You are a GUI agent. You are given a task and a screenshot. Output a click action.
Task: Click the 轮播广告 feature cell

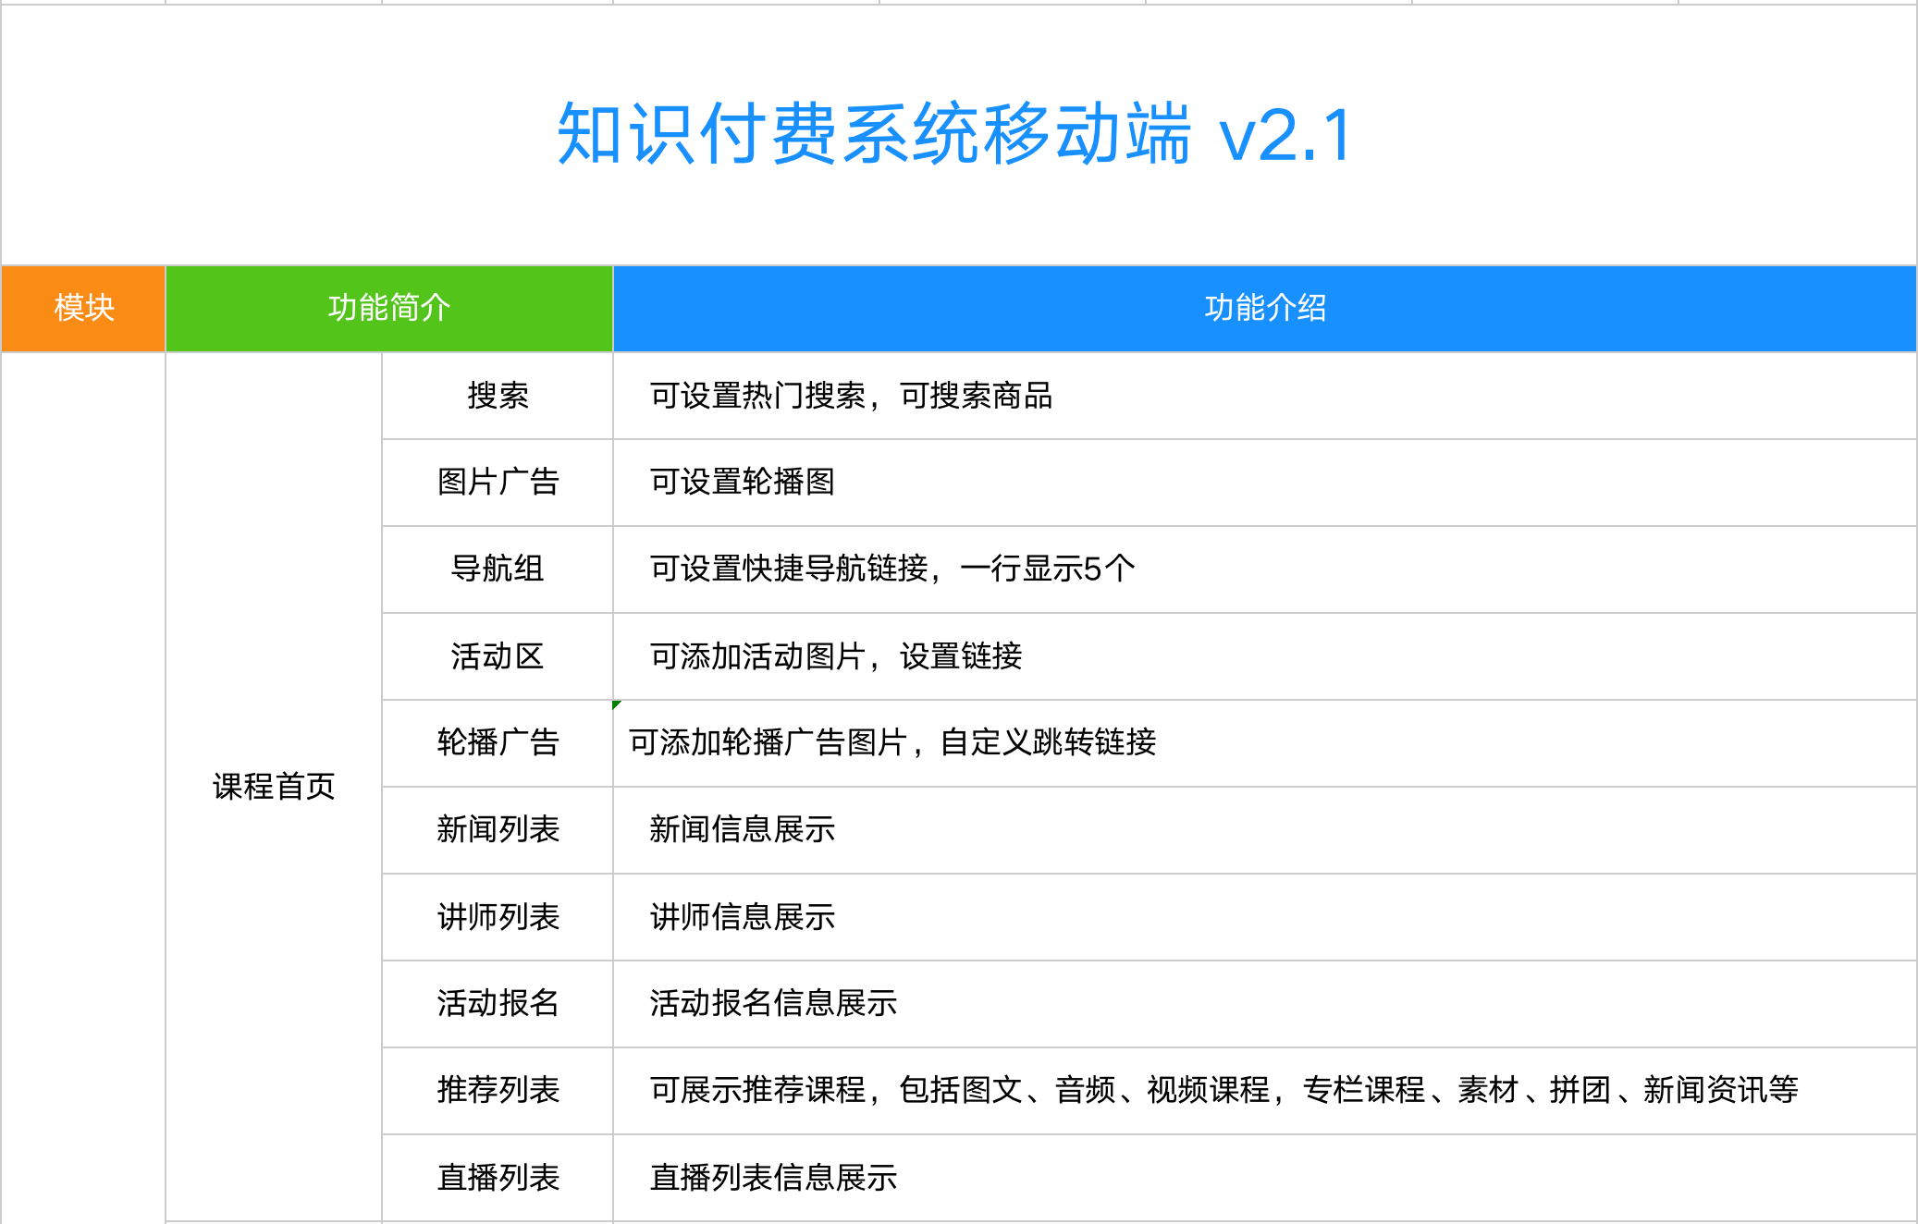tap(498, 743)
